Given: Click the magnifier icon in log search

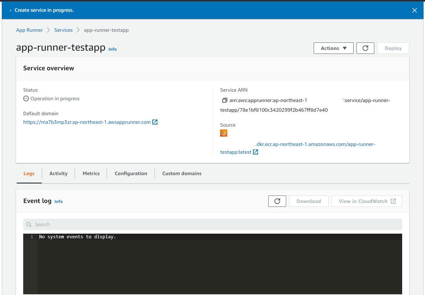Looking at the screenshot, I should pos(29,224).
